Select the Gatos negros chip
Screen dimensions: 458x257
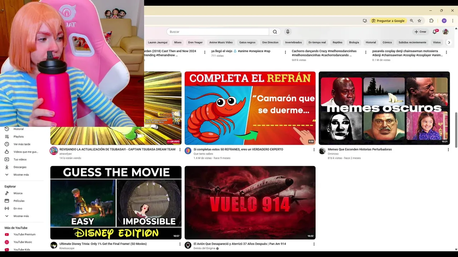coord(247,42)
